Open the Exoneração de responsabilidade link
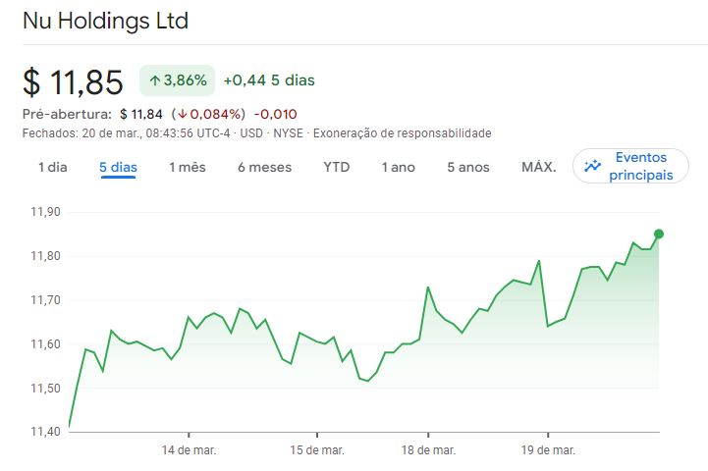The height and width of the screenshot is (471, 708). tap(402, 133)
